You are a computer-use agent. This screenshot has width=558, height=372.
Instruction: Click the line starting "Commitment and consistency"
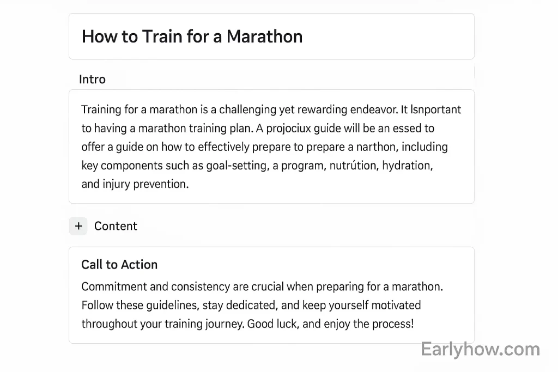262,286
